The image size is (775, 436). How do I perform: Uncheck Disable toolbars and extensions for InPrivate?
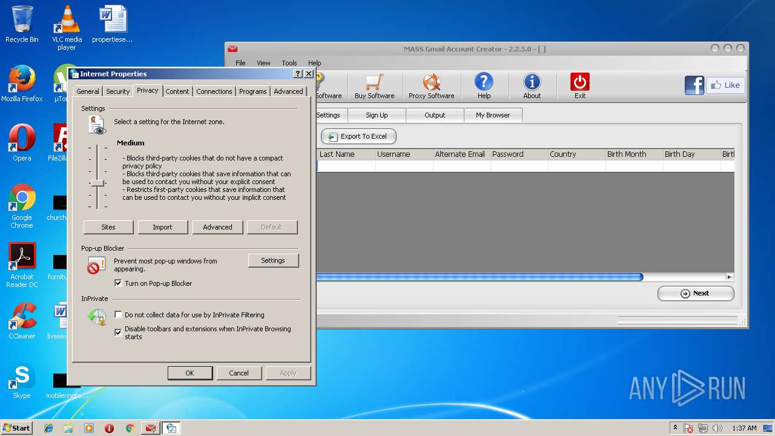118,332
